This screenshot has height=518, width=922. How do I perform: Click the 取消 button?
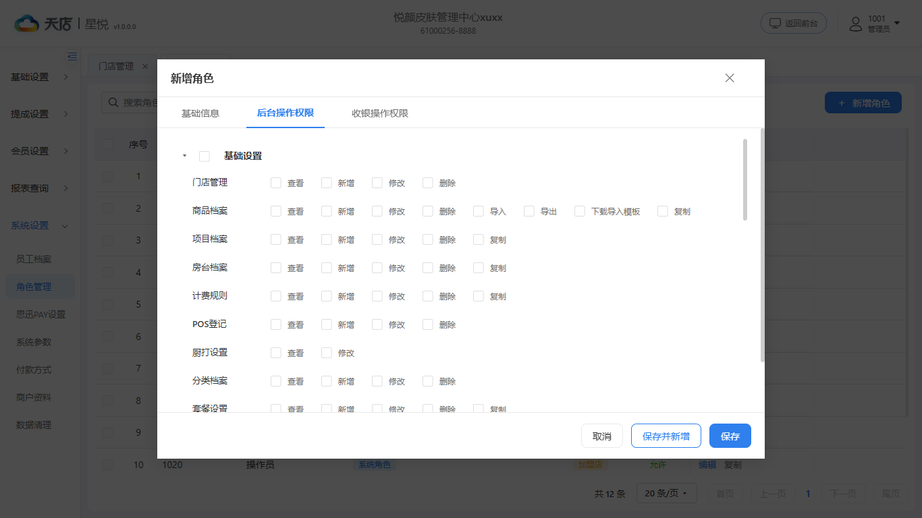pyautogui.click(x=602, y=436)
